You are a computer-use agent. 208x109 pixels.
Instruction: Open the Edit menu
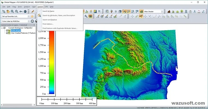[x=9, y=7]
